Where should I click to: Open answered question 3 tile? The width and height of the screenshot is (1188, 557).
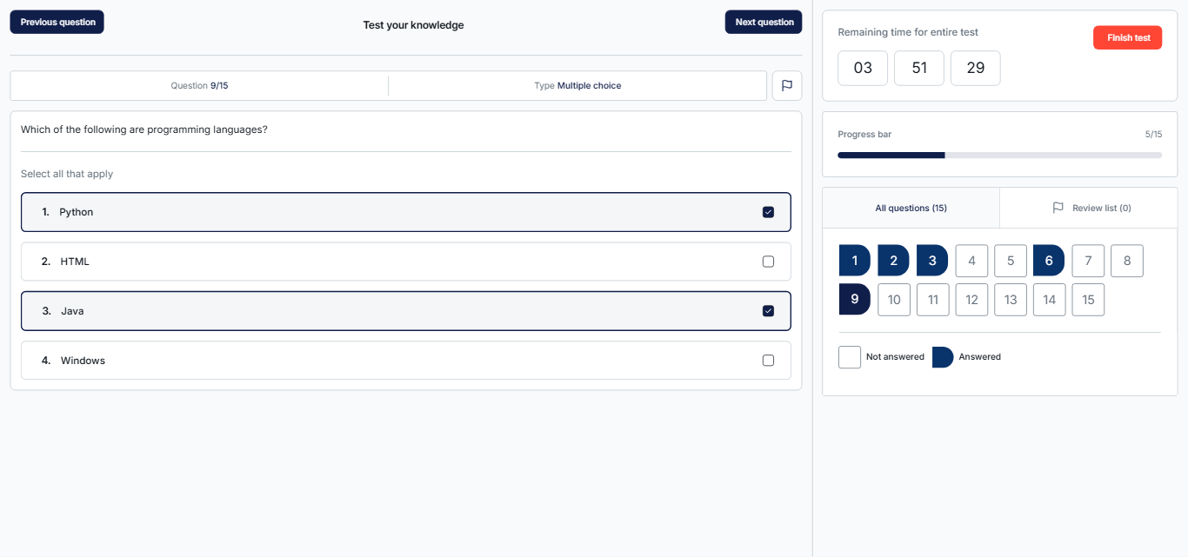point(932,261)
